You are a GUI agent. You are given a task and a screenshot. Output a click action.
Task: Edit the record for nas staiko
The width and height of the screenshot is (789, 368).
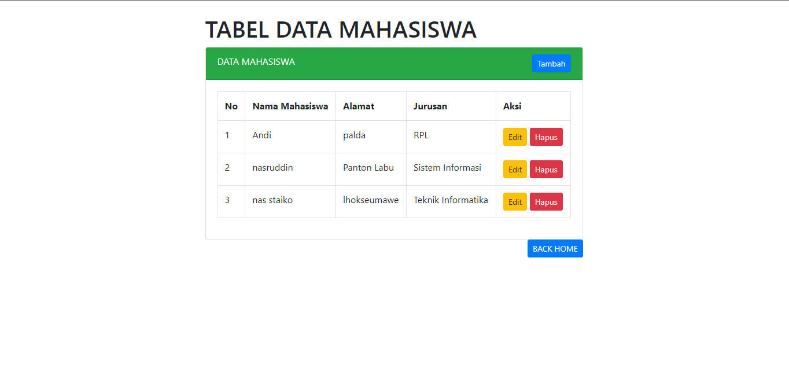click(514, 201)
